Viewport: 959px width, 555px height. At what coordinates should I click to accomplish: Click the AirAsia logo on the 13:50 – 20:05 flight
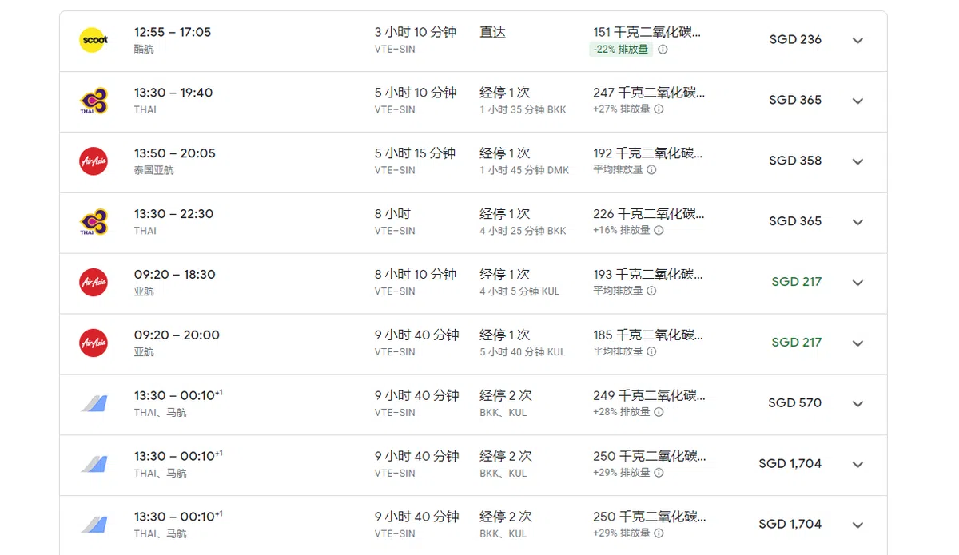tap(94, 161)
